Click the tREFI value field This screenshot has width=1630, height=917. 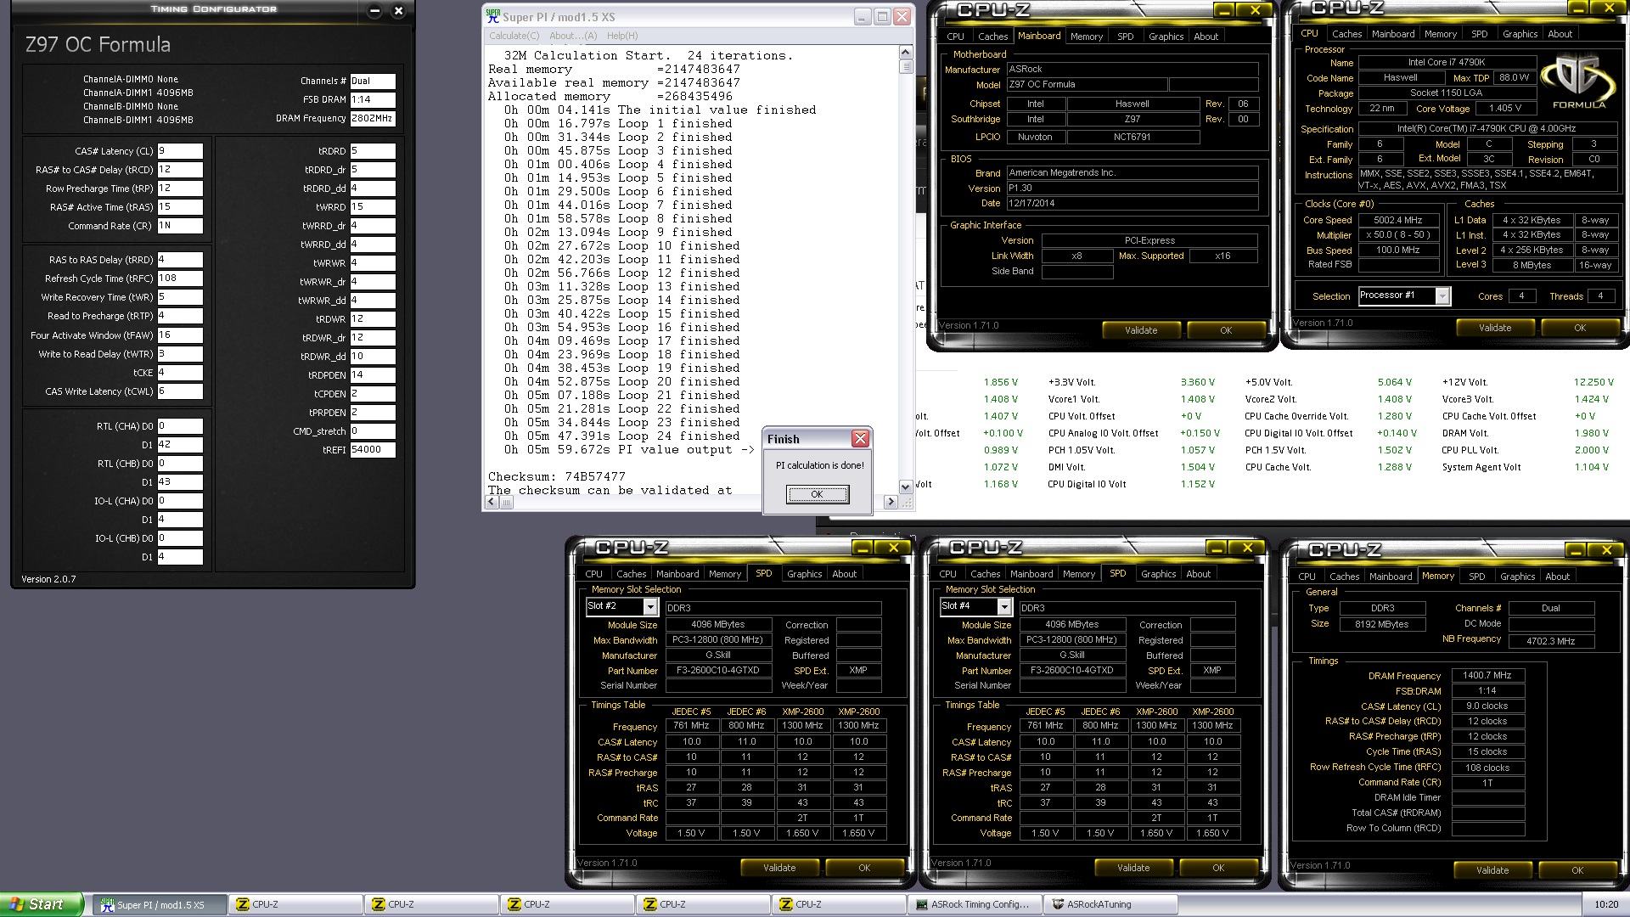tap(372, 450)
